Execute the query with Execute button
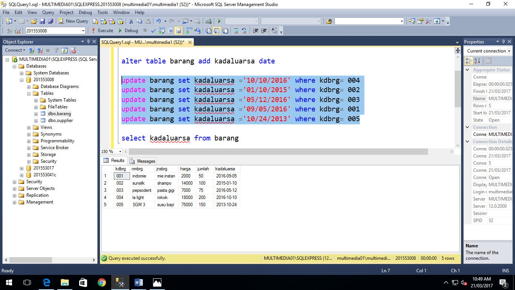This screenshot has height=290, width=515. coord(102,31)
